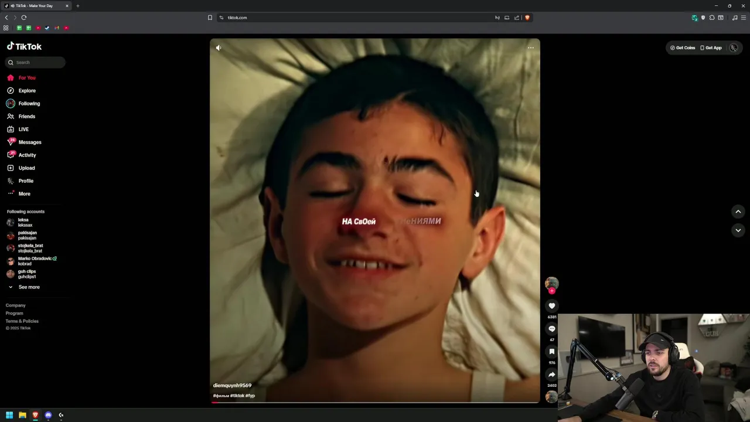Image resolution: width=750 pixels, height=422 pixels.
Task: Open the apps grid in the bookmarks bar
Action: pyautogui.click(x=6, y=28)
